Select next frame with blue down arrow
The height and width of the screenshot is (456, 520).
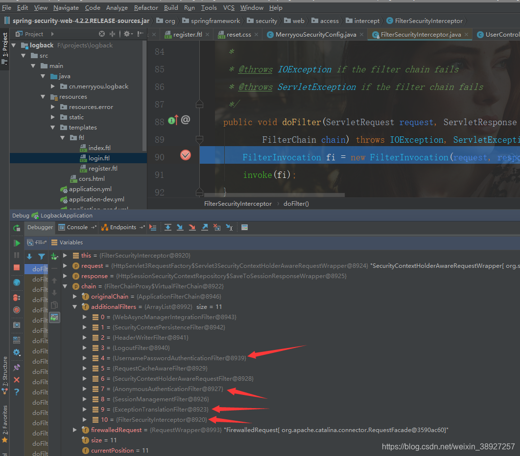(29, 257)
